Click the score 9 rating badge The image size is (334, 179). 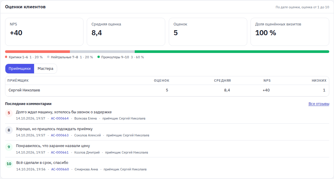click(9, 147)
